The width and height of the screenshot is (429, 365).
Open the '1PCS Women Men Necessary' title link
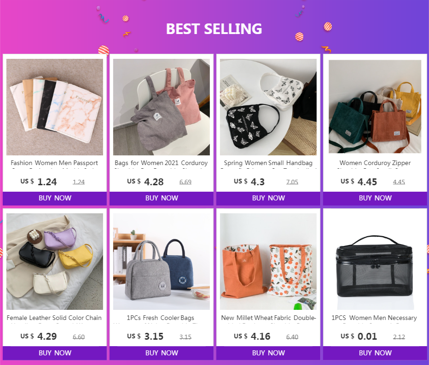(374, 318)
